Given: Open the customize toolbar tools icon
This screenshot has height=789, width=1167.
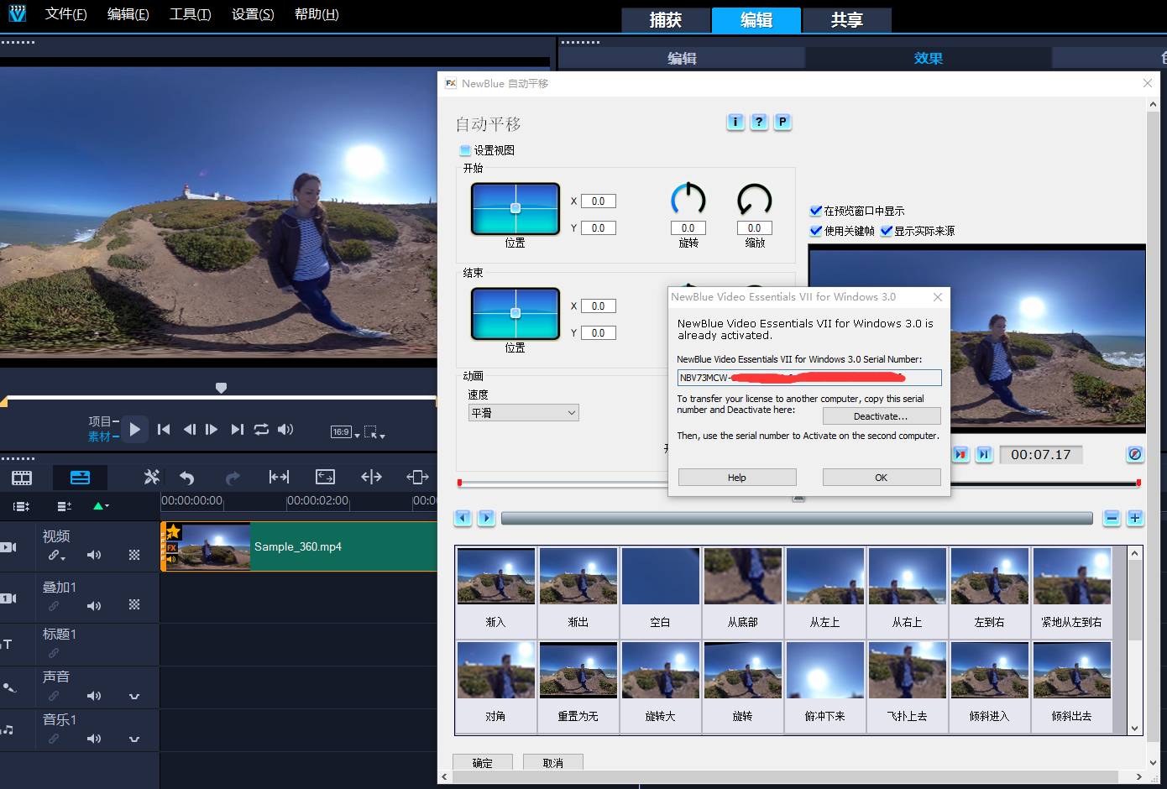Looking at the screenshot, I should point(152,477).
